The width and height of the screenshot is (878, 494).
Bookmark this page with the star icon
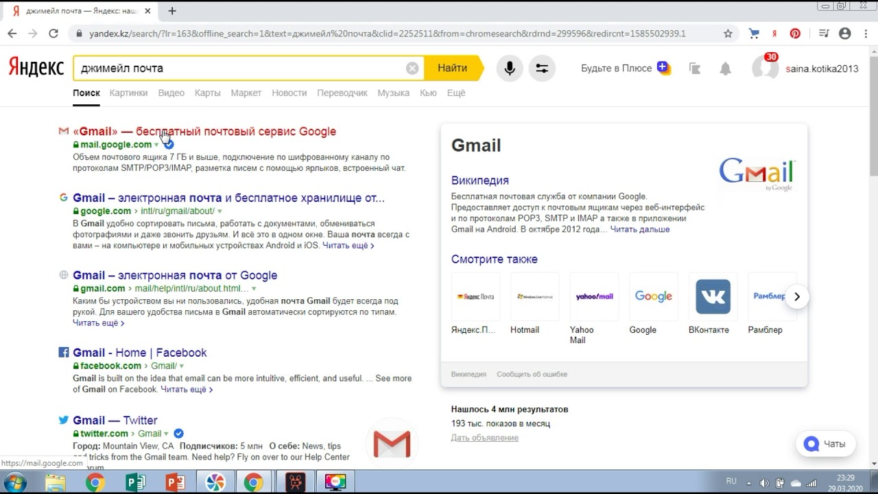pos(728,33)
